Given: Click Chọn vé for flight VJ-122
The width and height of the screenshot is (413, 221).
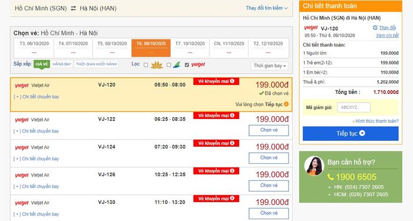Looking at the screenshot, I should click(268, 130).
